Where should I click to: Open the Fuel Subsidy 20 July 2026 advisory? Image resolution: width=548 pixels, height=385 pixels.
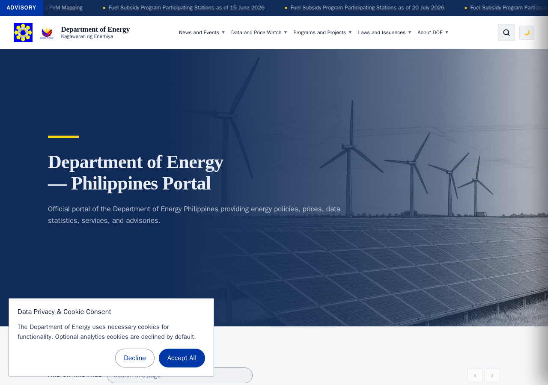tap(367, 8)
